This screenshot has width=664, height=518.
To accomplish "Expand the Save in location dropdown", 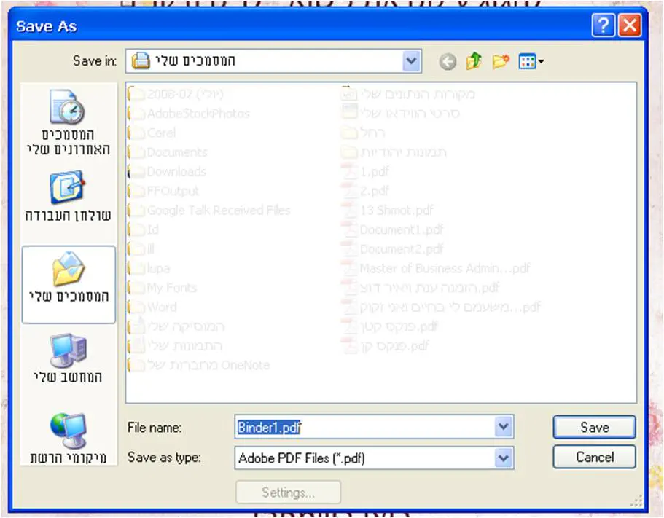I will point(412,62).
